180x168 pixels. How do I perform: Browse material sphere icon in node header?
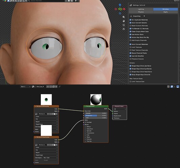click(x=33, y=87)
